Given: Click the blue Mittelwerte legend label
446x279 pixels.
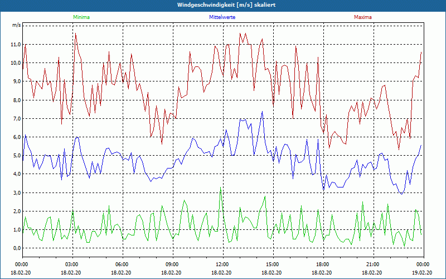Looking at the screenshot, I should point(222,17).
